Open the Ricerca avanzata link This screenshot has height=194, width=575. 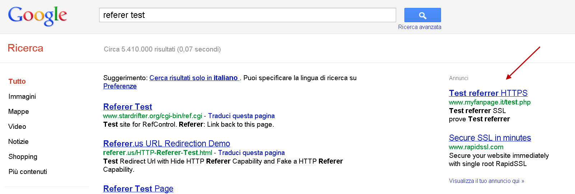pyautogui.click(x=419, y=27)
